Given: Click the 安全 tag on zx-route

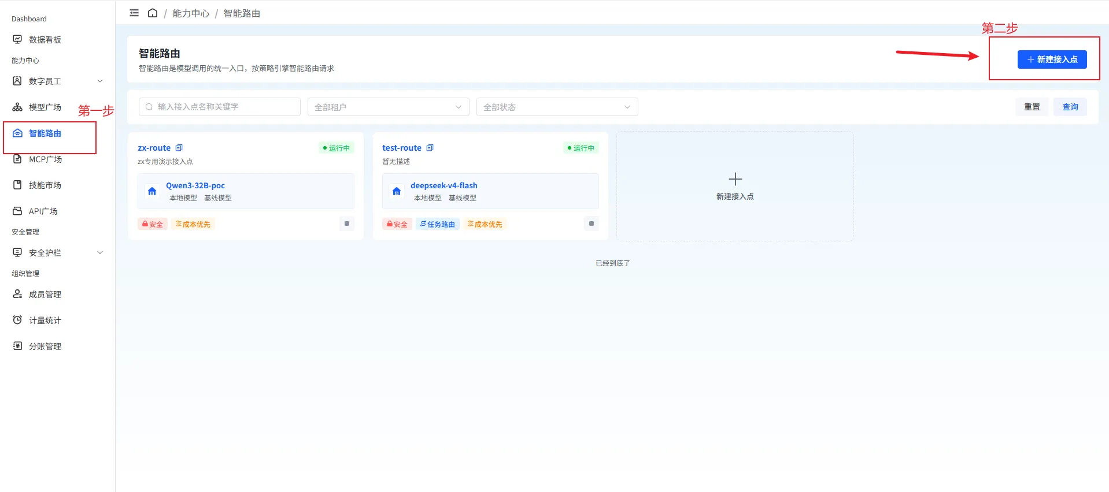Looking at the screenshot, I should [x=153, y=224].
